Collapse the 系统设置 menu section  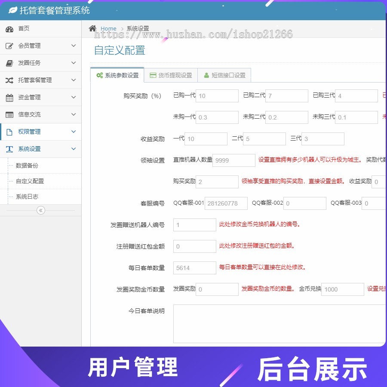click(x=73, y=149)
